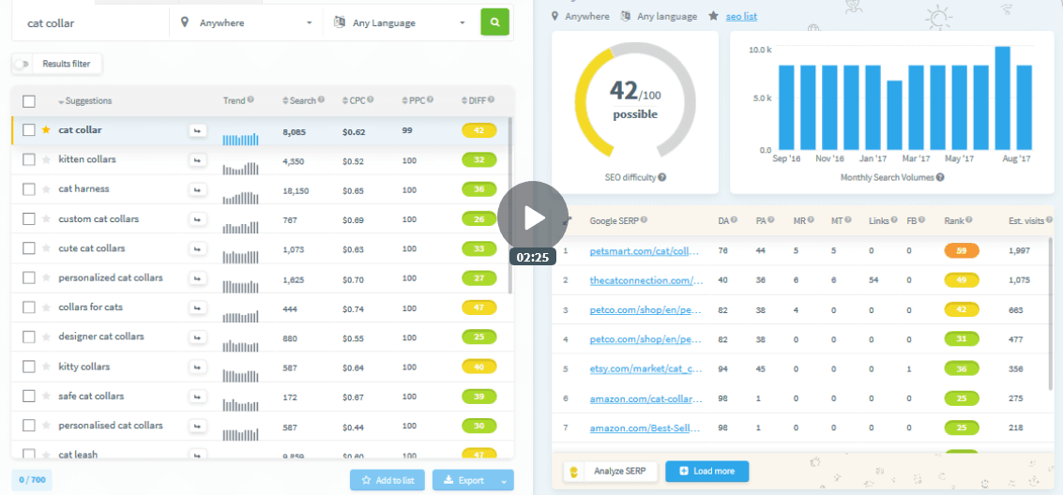
Task: Check the designer cat collars checkbox
Action: pyautogui.click(x=28, y=337)
